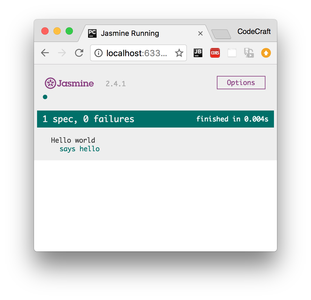Bookmark this page with the star
Image resolution: width=311 pixels, height=300 pixels.
pos(179,53)
